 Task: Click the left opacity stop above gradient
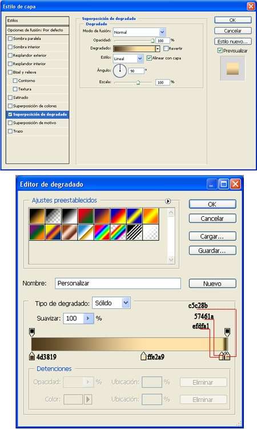32,332
